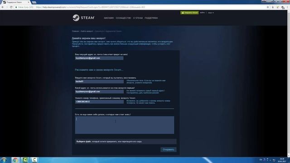
Task: Click the phone number input field
Action: pyautogui.click(x=99, y=101)
